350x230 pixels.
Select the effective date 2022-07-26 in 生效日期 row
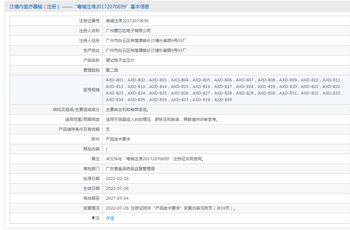pyautogui.click(x=117, y=188)
